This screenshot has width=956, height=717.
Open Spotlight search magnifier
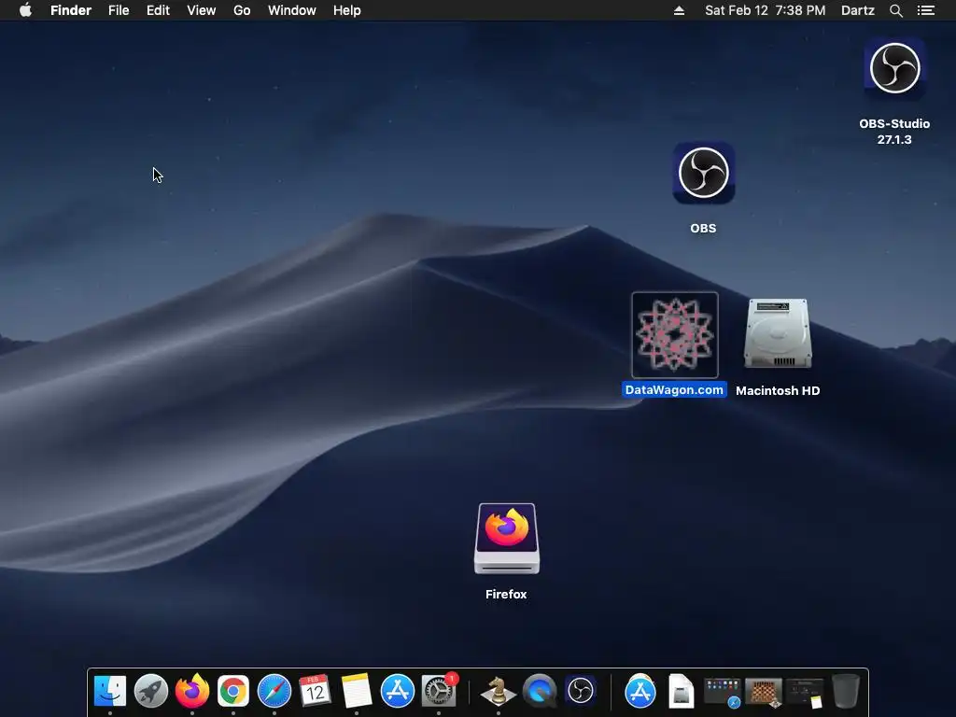pyautogui.click(x=896, y=10)
